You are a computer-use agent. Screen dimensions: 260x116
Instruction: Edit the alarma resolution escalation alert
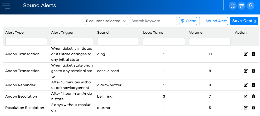pyautogui.click(x=246, y=108)
